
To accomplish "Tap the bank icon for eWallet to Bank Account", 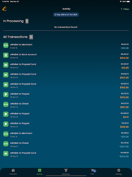I will (6, 55).
